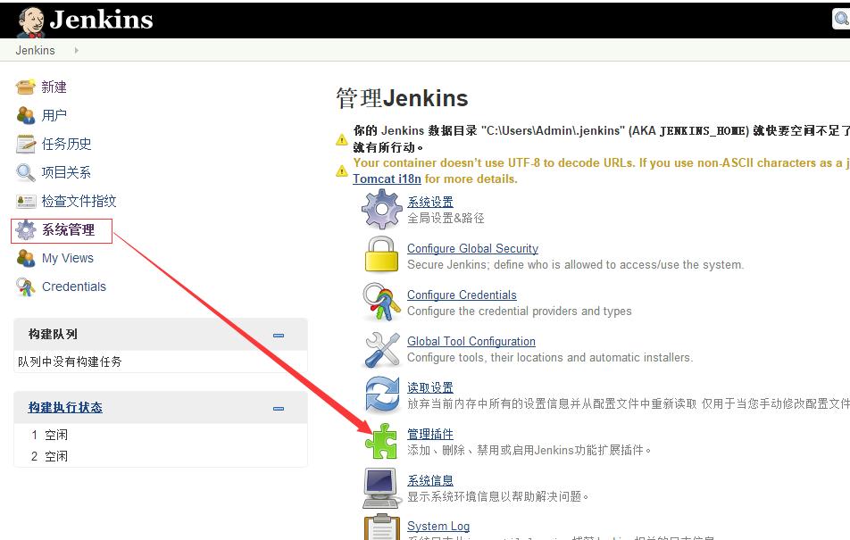Image resolution: width=850 pixels, height=540 pixels.
Task: Click the Configure Global Security padlock icon
Action: click(x=381, y=254)
